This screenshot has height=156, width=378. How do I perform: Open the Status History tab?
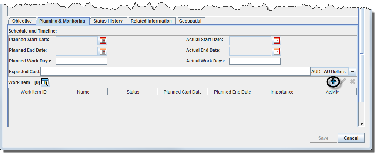pos(108,21)
